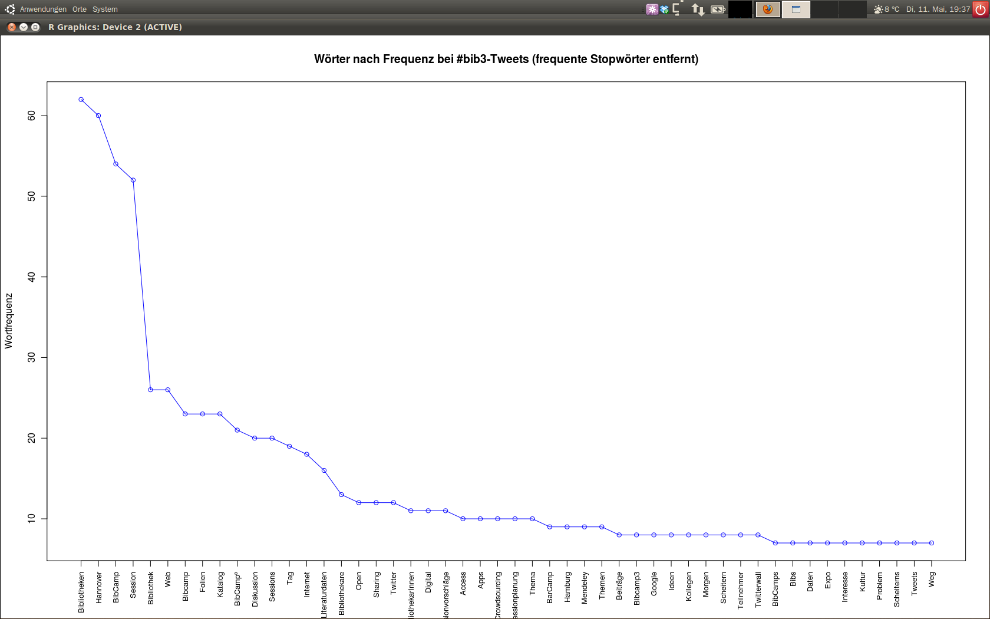
Task: Click the R Graphics: Device 2 title bar
Action: point(115,27)
